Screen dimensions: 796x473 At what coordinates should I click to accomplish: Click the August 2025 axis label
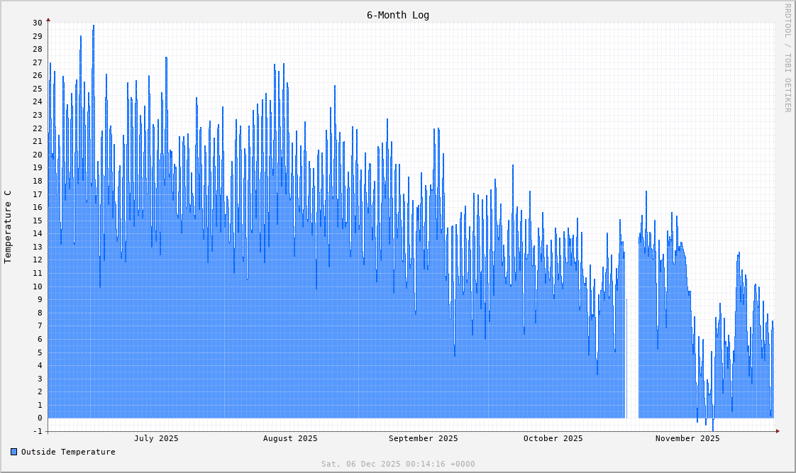click(290, 438)
